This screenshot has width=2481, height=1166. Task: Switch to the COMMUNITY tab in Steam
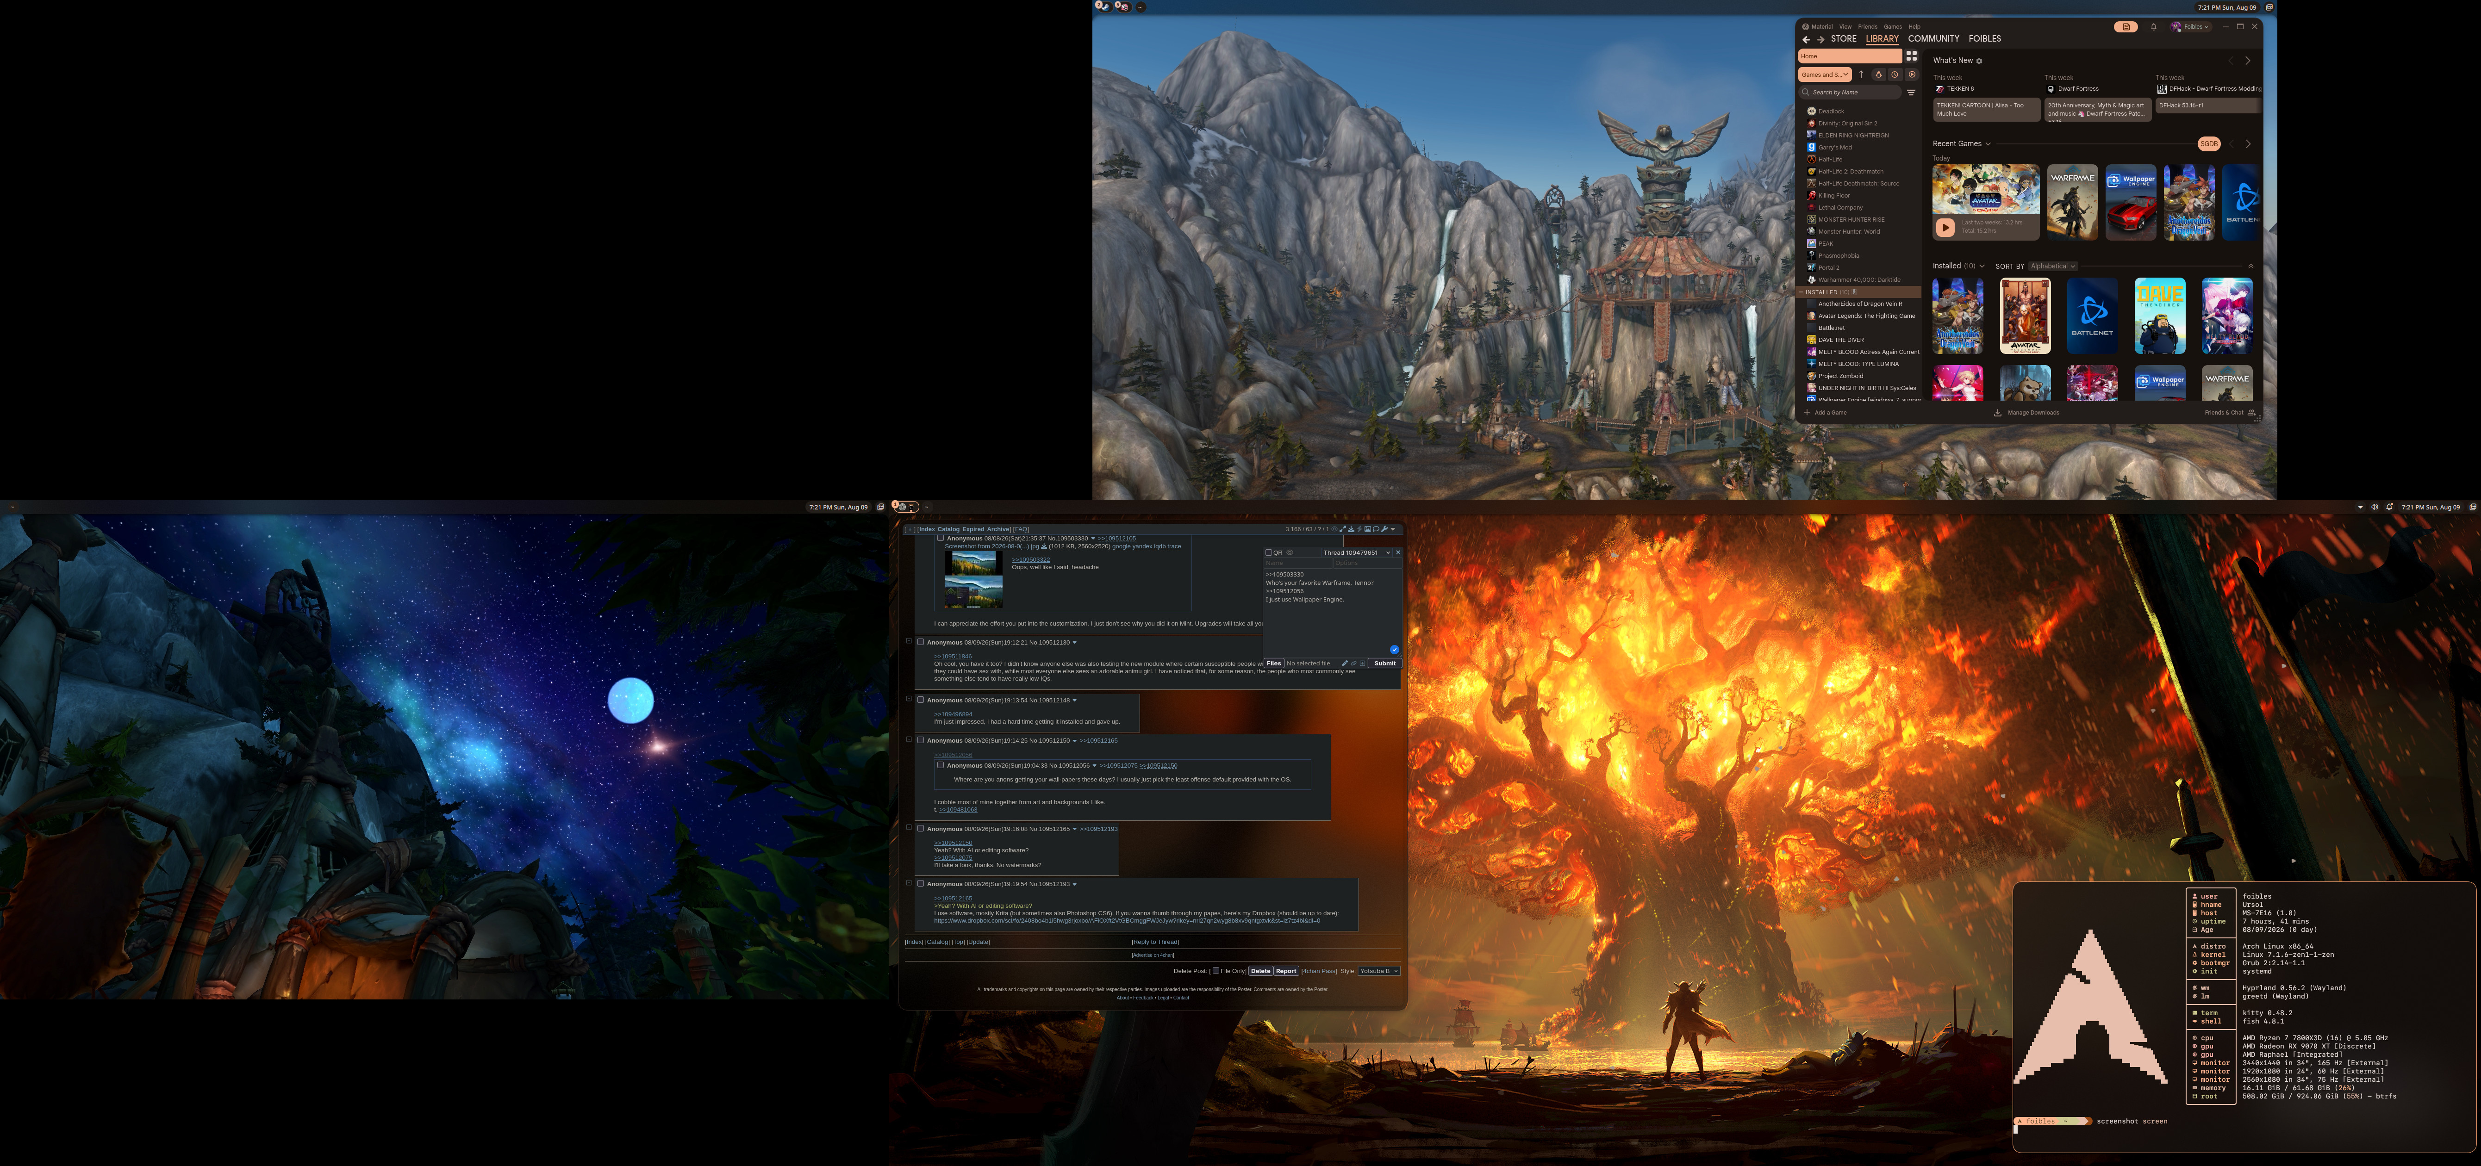[x=1934, y=39]
